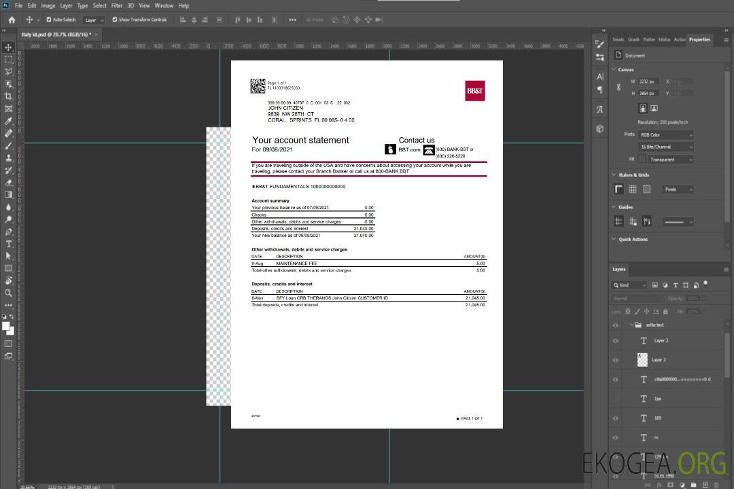Open the Filter menu
The height and width of the screenshot is (489, 734).
click(117, 5)
